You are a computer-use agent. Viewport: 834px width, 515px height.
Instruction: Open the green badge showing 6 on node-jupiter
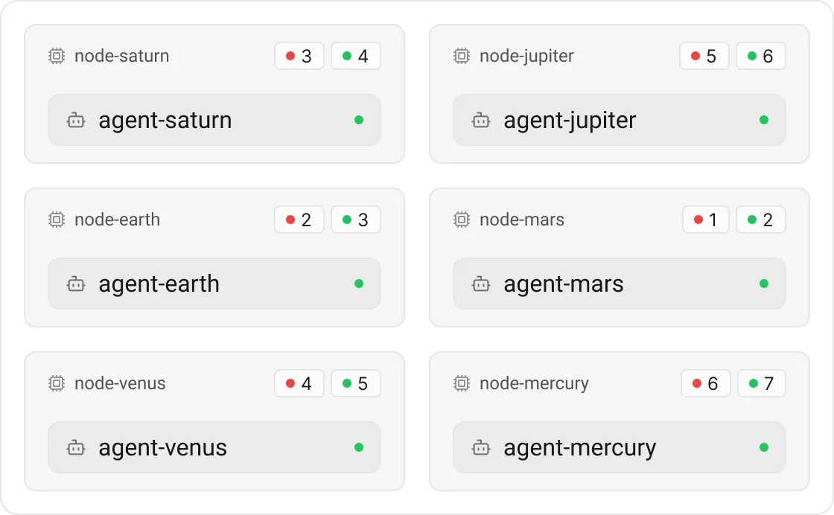tap(760, 56)
